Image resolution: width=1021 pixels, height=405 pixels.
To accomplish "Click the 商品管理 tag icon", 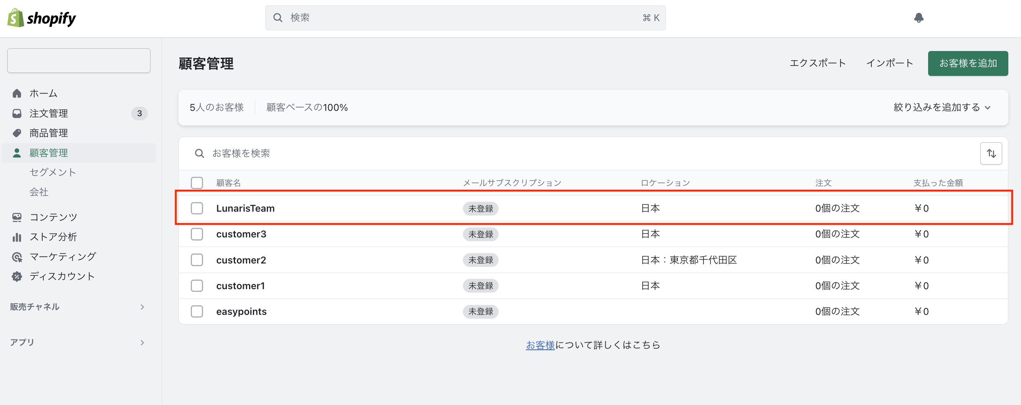I will click(x=17, y=133).
